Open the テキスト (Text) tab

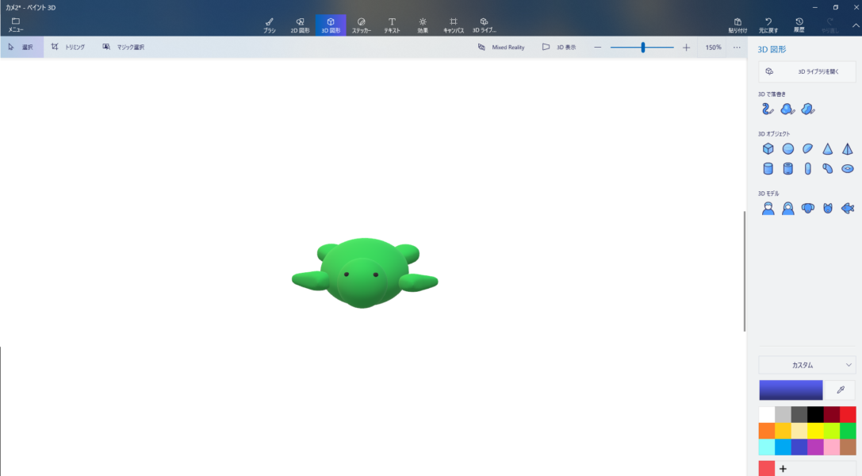[x=392, y=25]
